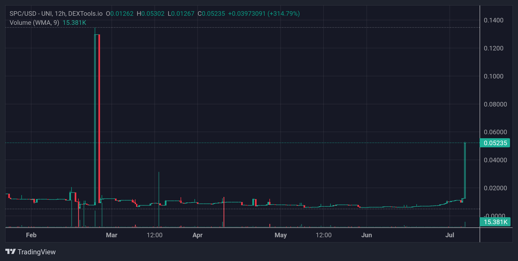This screenshot has height=261, width=518.
Task: Click the tall red candle in late February
Action: (x=99, y=119)
